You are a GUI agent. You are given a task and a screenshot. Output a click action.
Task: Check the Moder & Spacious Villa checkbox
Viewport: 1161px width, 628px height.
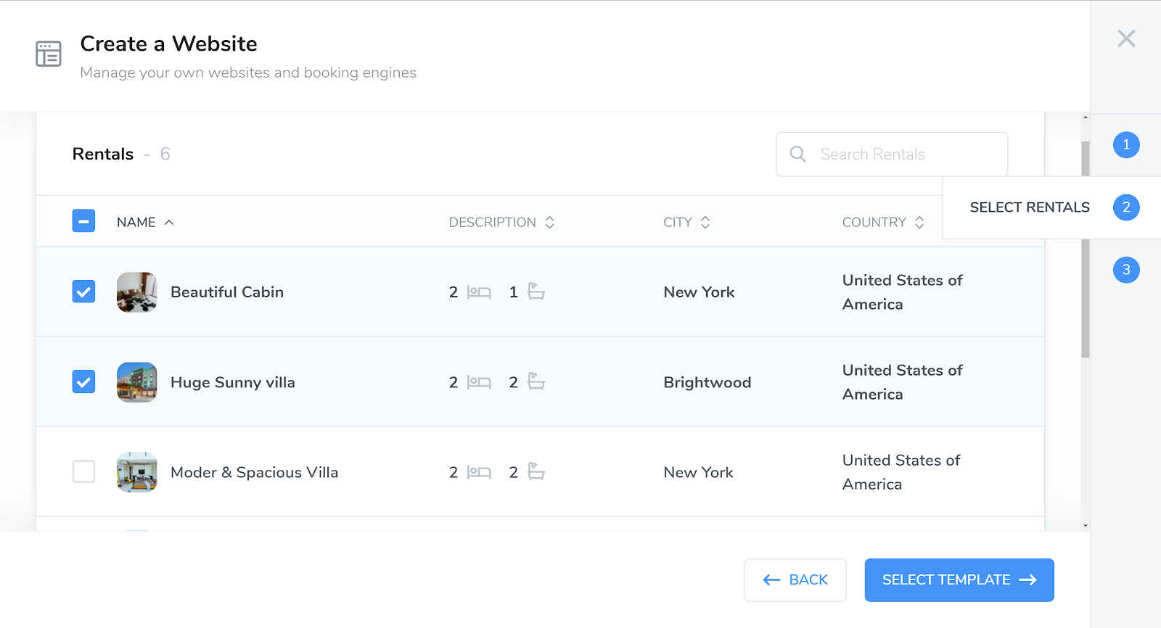tap(84, 471)
